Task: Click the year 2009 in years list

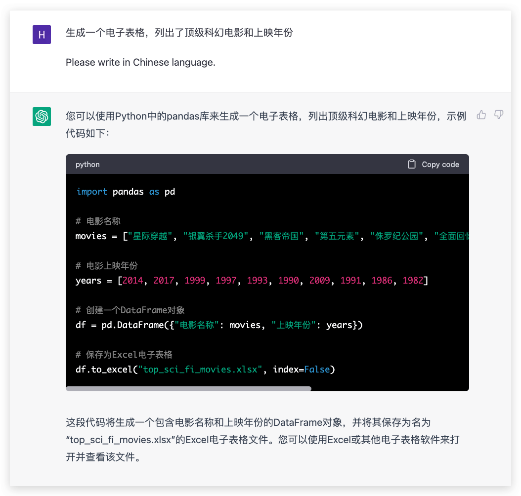Action: point(320,281)
